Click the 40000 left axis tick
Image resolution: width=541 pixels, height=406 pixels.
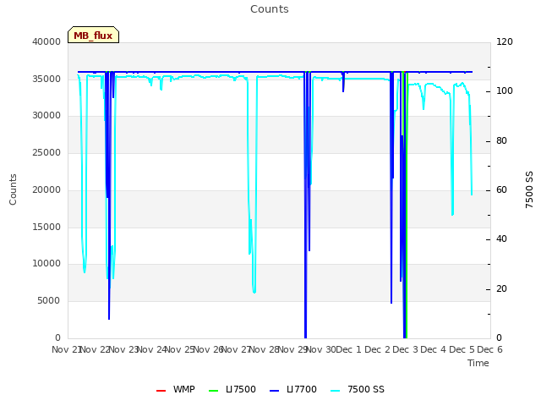pos(46,41)
